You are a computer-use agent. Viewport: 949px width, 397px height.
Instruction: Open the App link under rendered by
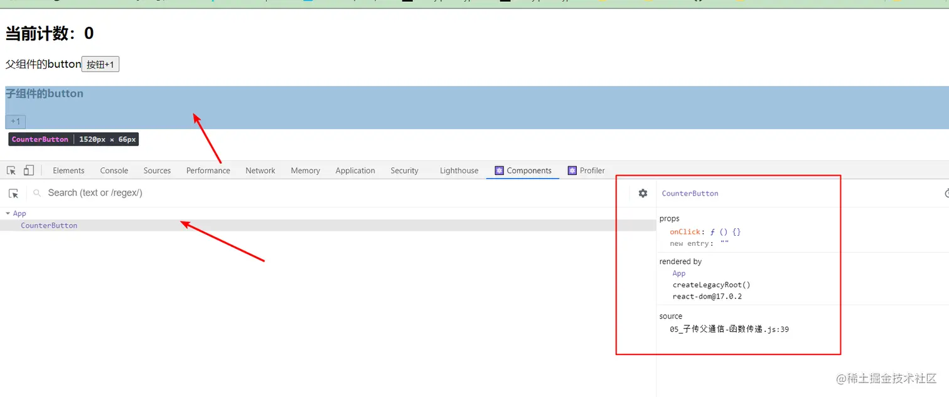pos(679,273)
